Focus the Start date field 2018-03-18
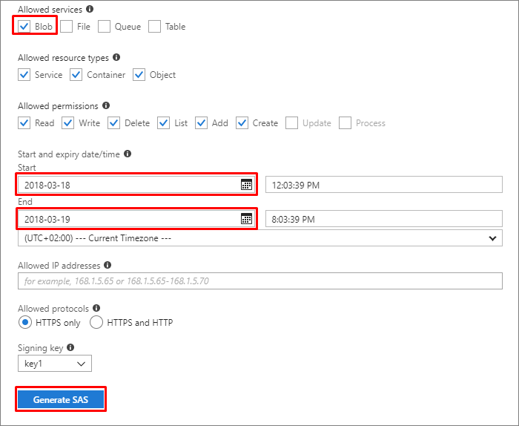The image size is (519, 426). [x=136, y=185]
